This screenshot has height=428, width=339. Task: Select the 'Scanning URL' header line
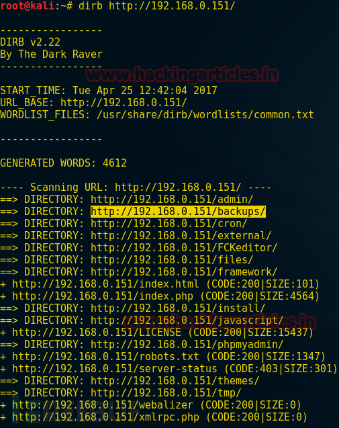pos(136,187)
